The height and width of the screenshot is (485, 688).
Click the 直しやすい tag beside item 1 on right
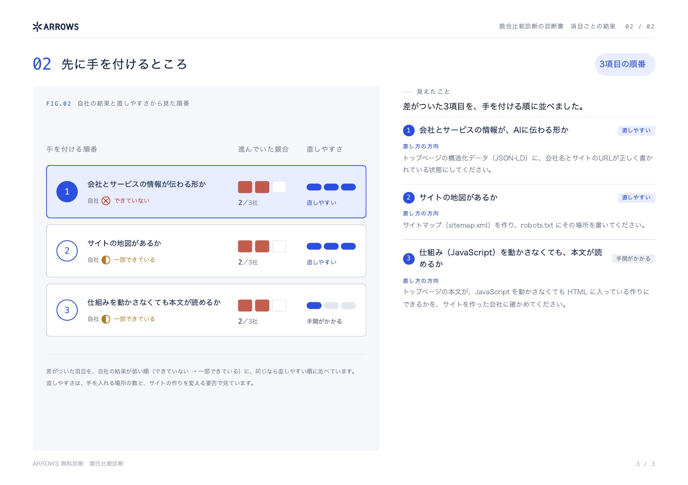[x=636, y=130]
